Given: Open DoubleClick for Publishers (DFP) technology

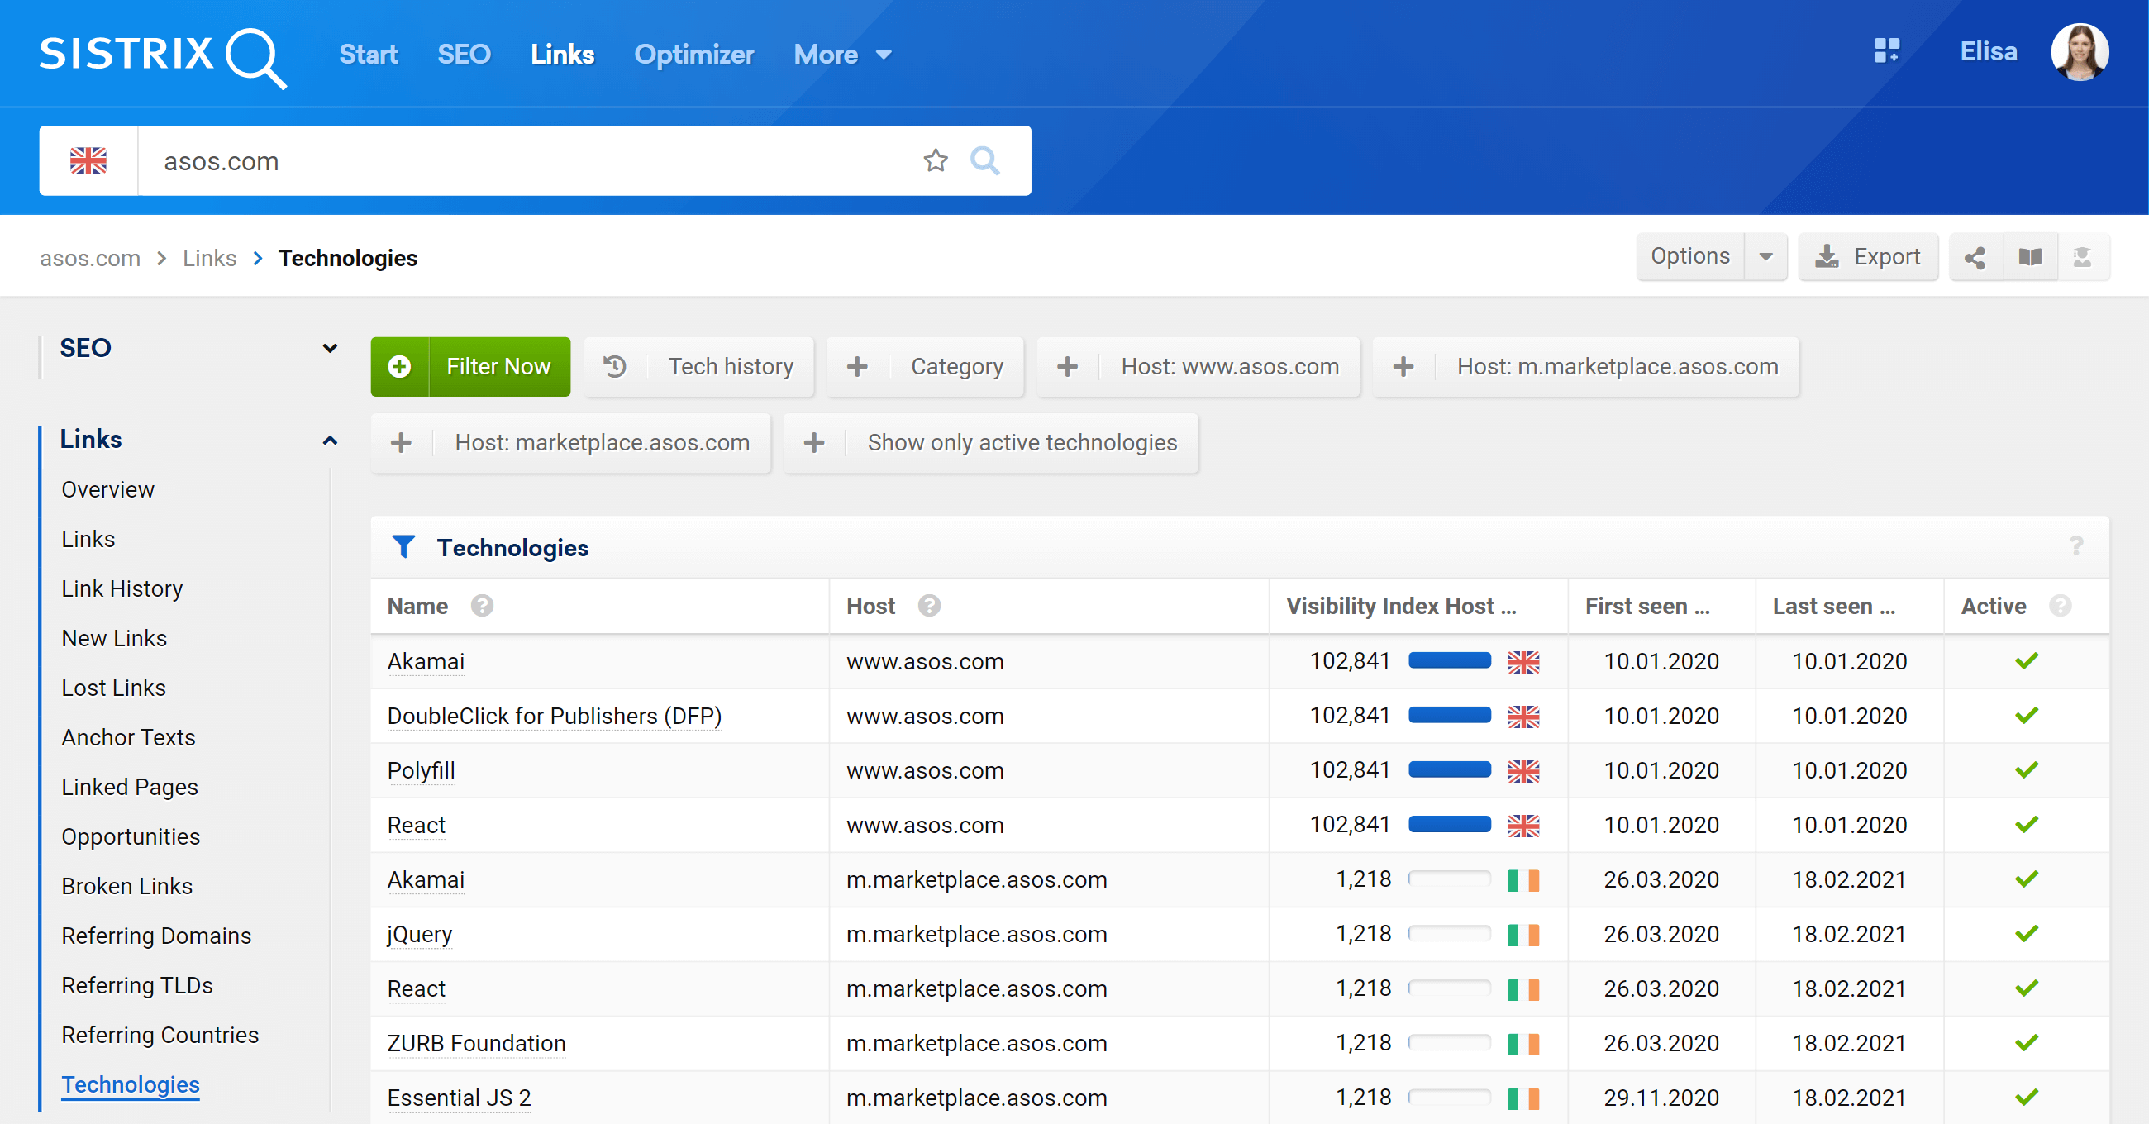Looking at the screenshot, I should coord(554,716).
